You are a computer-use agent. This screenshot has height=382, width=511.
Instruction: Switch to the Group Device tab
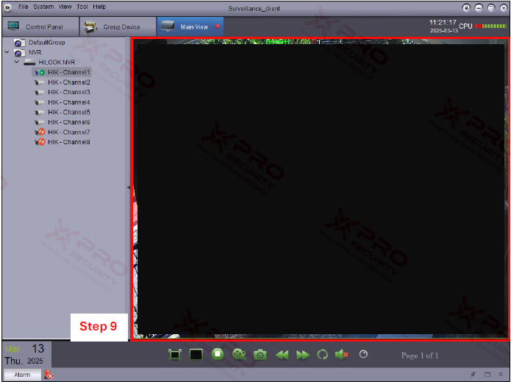(x=118, y=26)
